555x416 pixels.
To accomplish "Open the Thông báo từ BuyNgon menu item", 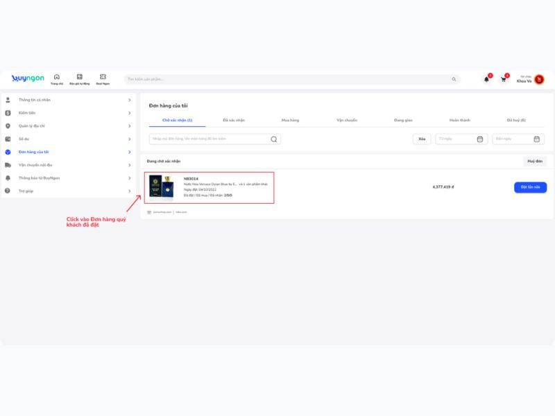I will (68, 178).
